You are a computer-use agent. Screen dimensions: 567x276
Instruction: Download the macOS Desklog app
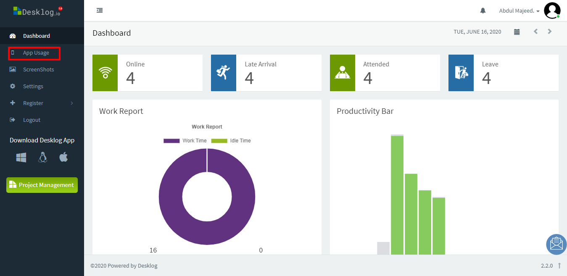63,157
